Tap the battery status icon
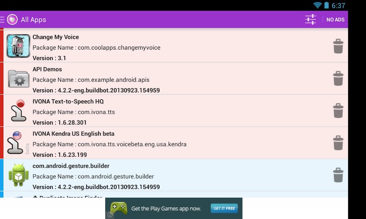 point(326,5)
